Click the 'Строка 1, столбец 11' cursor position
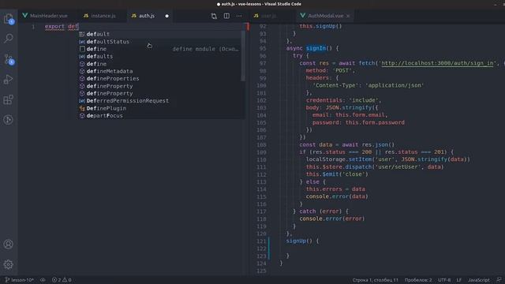Image resolution: width=505 pixels, height=284 pixels. tap(375, 280)
